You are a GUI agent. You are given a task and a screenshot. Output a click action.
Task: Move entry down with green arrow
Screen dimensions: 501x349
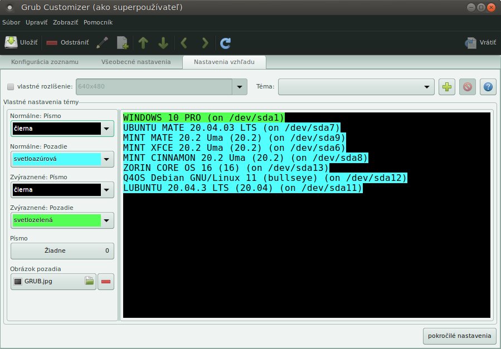(163, 42)
